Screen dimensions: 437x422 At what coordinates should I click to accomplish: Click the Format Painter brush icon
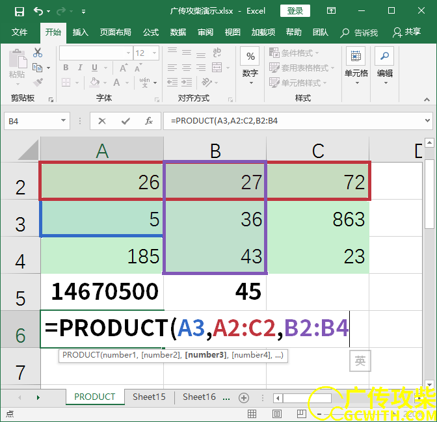pos(38,83)
